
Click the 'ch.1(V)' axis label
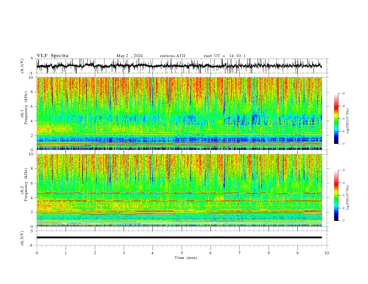[22, 66]
